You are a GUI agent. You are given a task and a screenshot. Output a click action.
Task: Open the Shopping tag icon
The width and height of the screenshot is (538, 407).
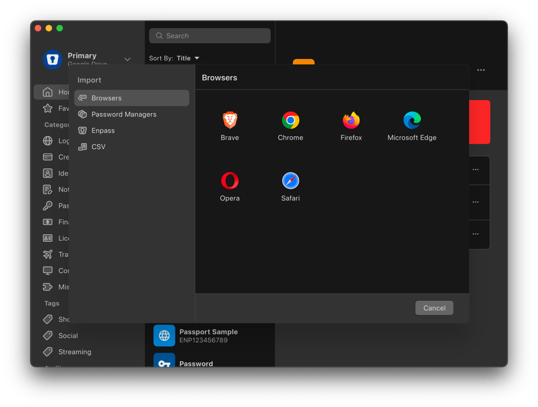coord(48,319)
